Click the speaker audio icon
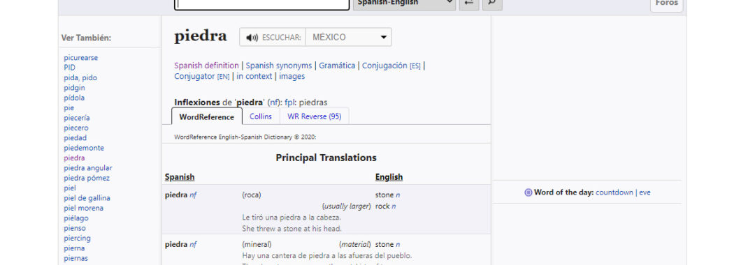This screenshot has height=265, width=755. point(252,38)
